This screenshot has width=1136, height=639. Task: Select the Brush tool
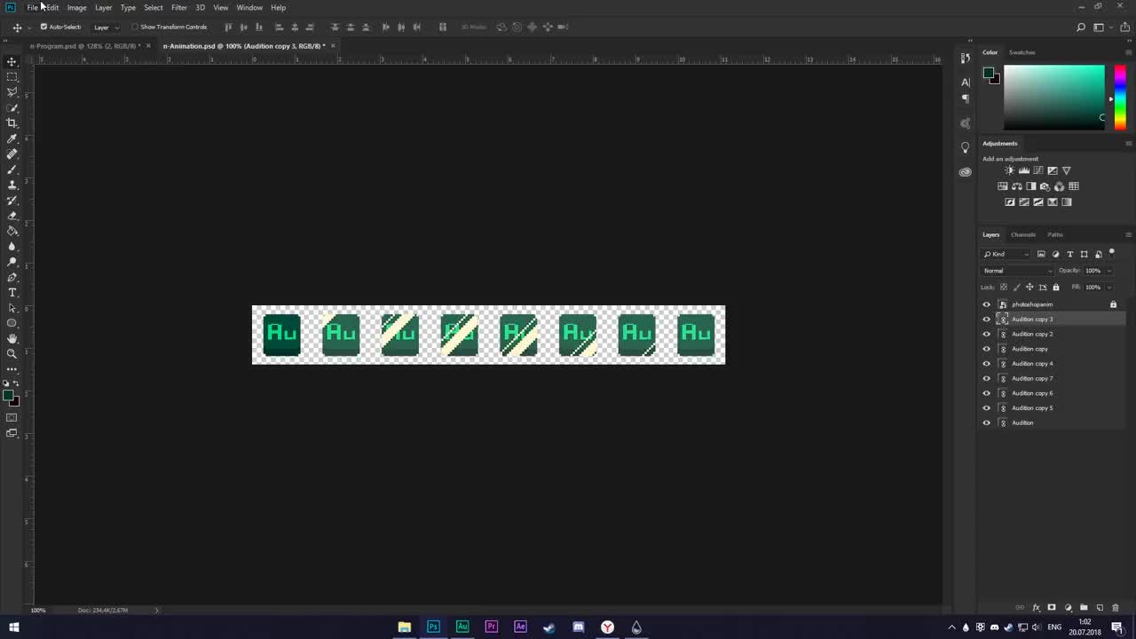point(12,170)
